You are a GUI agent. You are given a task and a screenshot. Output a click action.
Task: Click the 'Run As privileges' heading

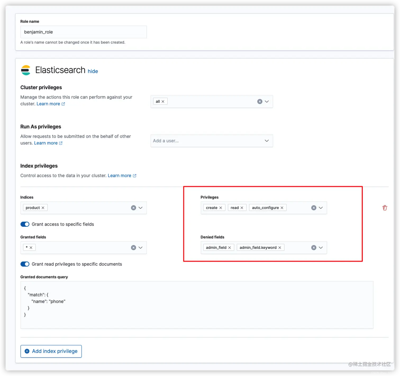coord(41,127)
